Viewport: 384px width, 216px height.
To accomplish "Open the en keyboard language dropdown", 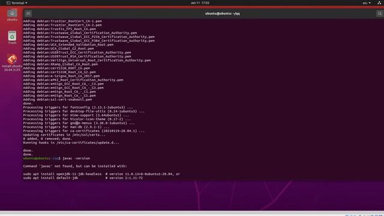I will [367, 3].
